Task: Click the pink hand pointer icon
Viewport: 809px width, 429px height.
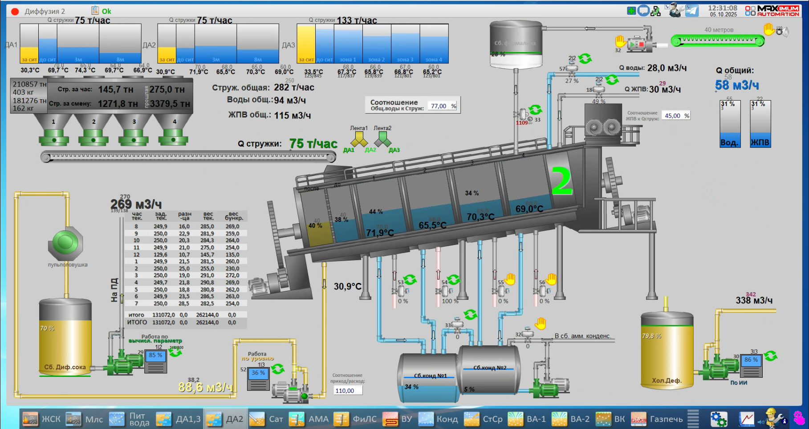Action: pos(799,418)
